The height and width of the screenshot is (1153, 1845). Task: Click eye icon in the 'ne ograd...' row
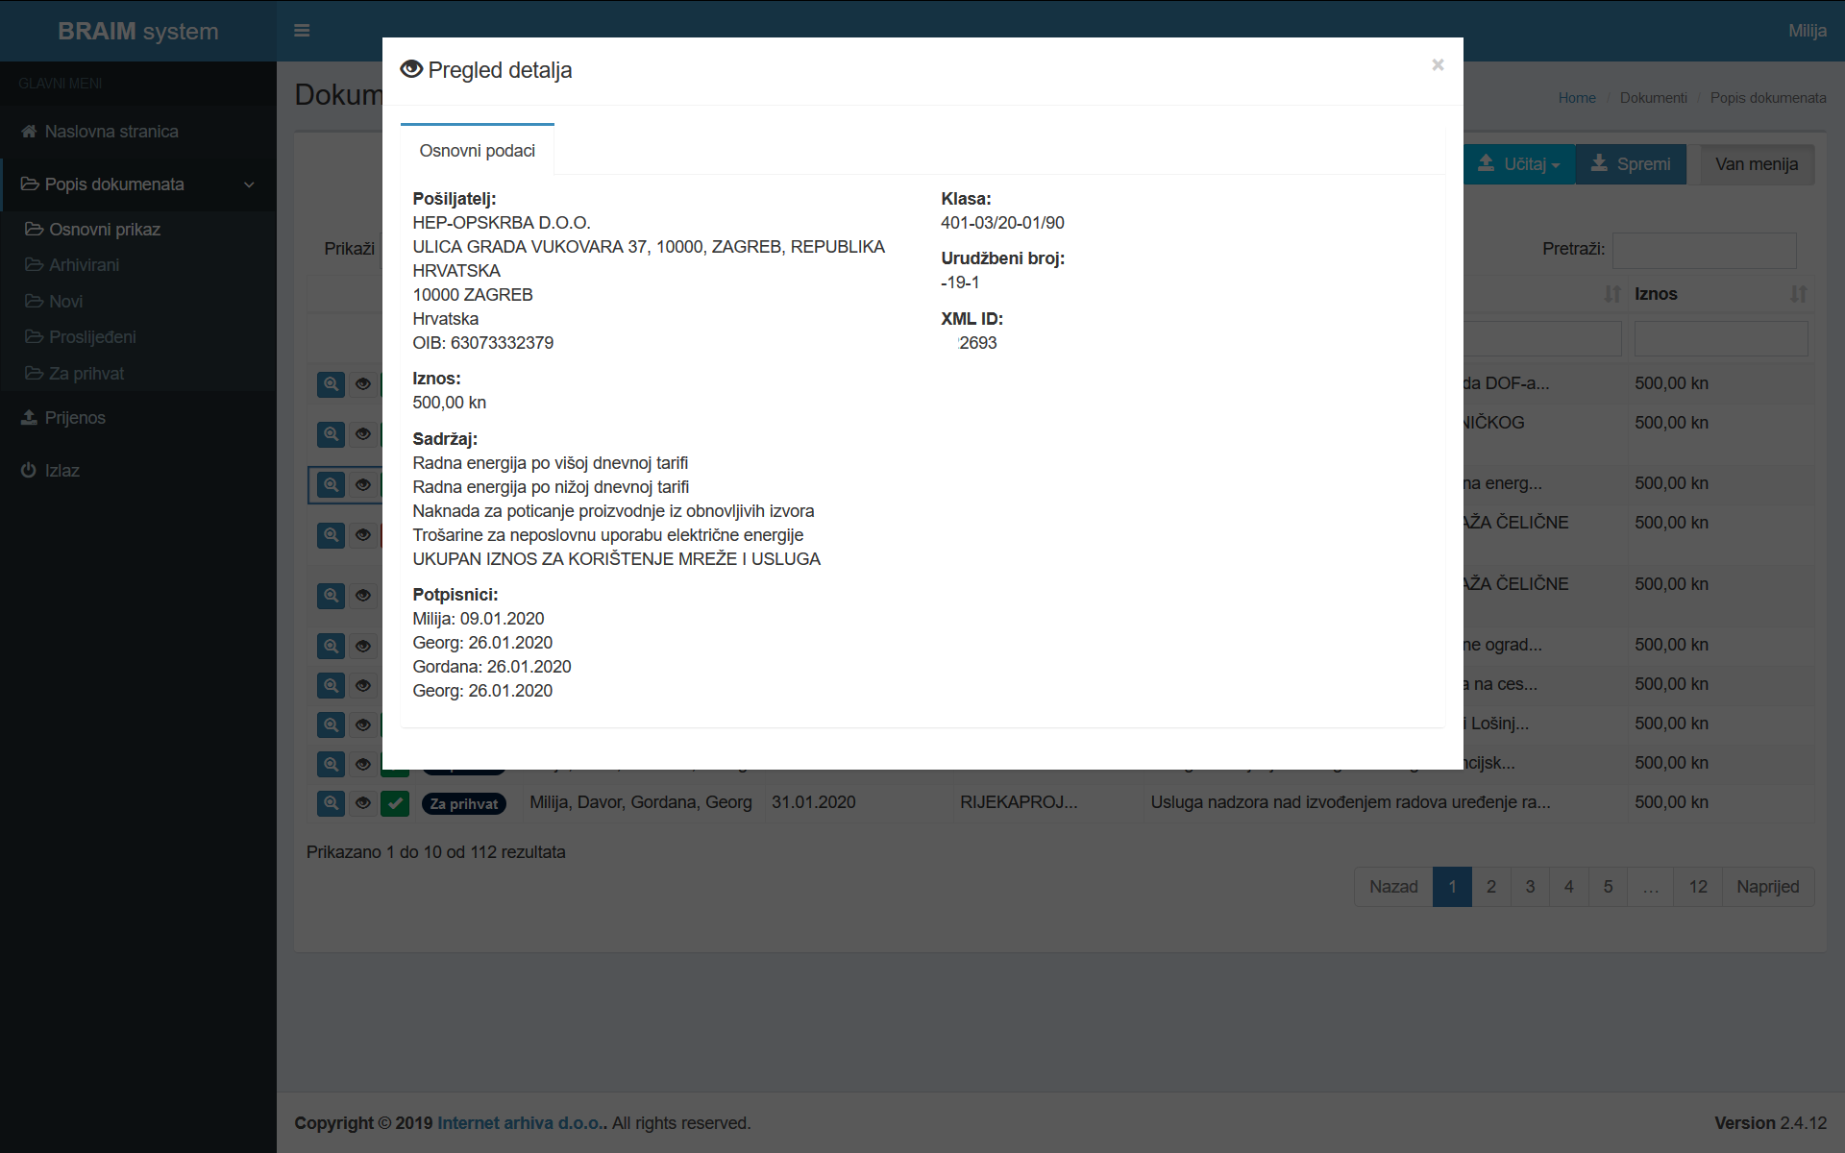pyautogui.click(x=362, y=646)
